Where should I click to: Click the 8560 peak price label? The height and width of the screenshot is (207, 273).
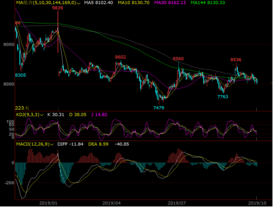coord(178,59)
